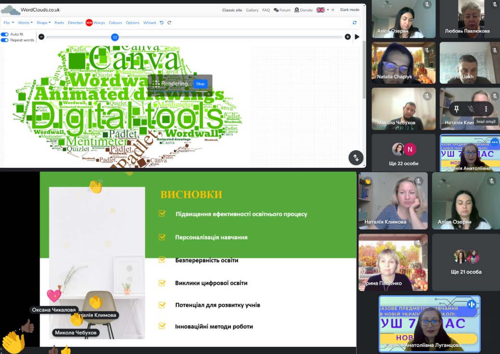This screenshot has width=500, height=354.
Task: Open the Shape dropdown menu
Action: (x=44, y=23)
